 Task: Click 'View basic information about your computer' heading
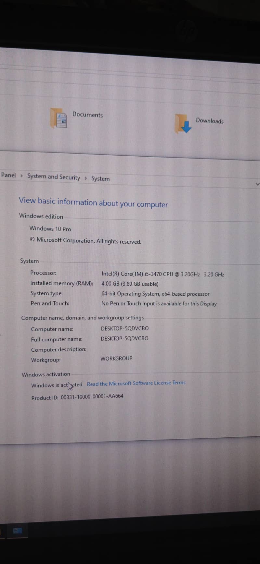pyautogui.click(x=93, y=203)
